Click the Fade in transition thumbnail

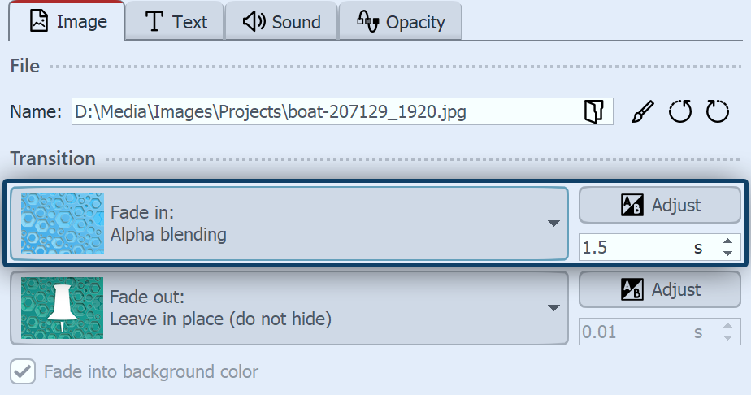(63, 224)
